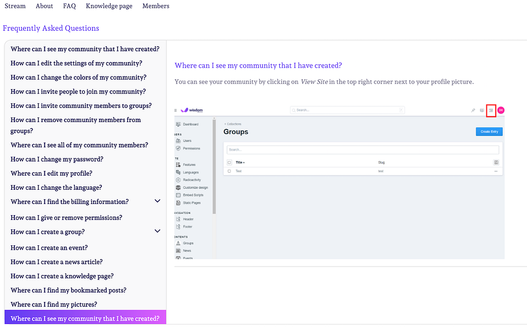Screen dimensions: 527x330
Task: Select 'Where can I edit my profile?'
Action: click(x=51, y=173)
